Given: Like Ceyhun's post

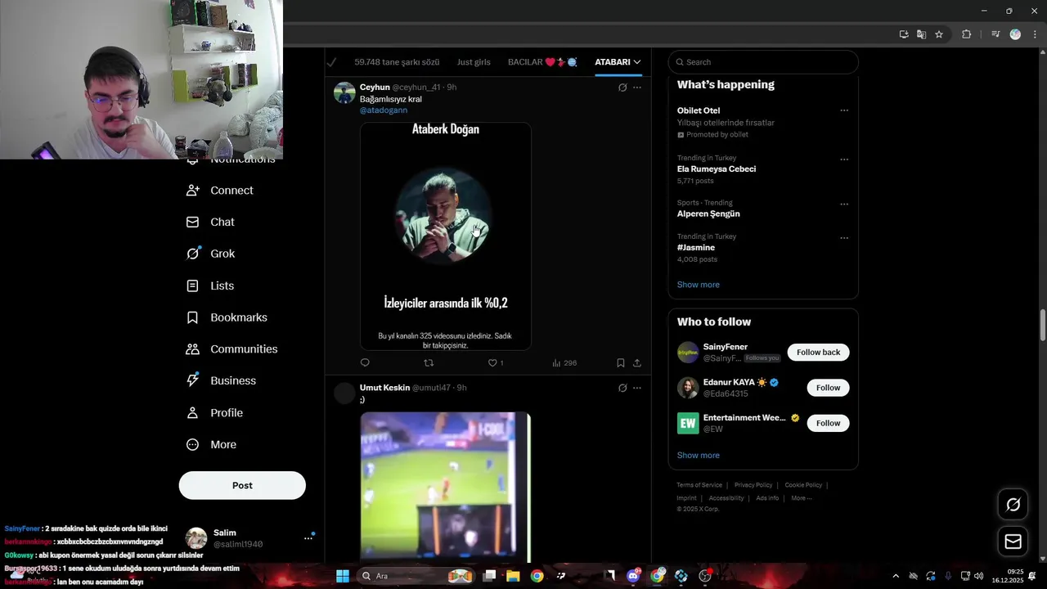Looking at the screenshot, I should click(495, 362).
